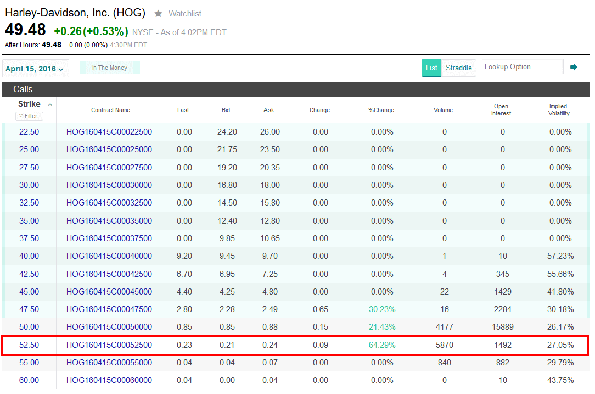This screenshot has width=595, height=394.
Task: Toggle the In The Money highlight
Action: click(x=110, y=68)
